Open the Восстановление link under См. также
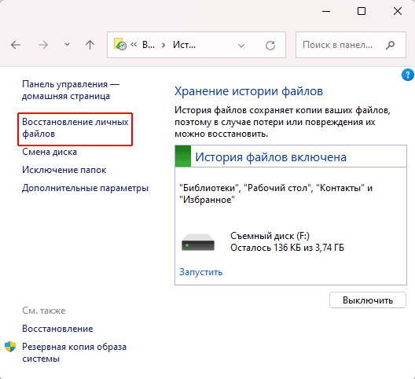 [57, 329]
